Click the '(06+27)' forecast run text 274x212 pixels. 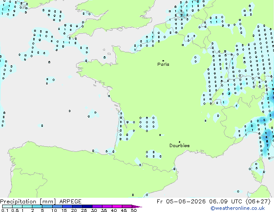[x=258, y=202]
